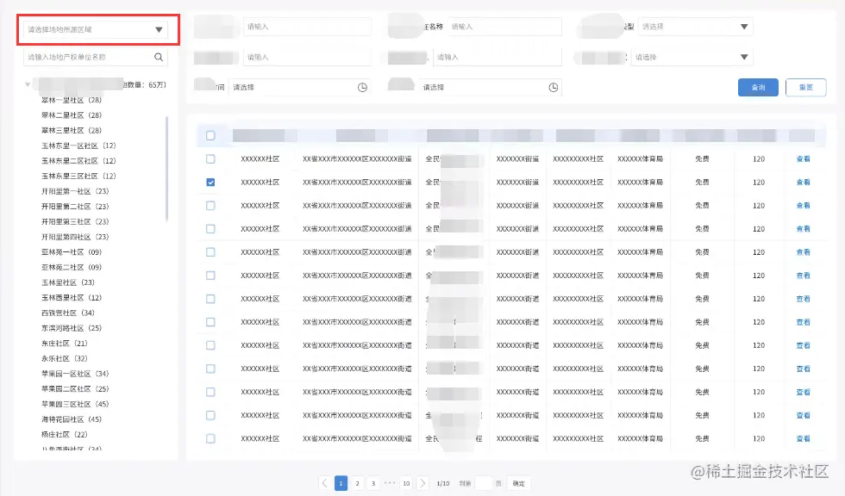Go to page 3 in the pagination
845x496 pixels.
click(x=373, y=483)
